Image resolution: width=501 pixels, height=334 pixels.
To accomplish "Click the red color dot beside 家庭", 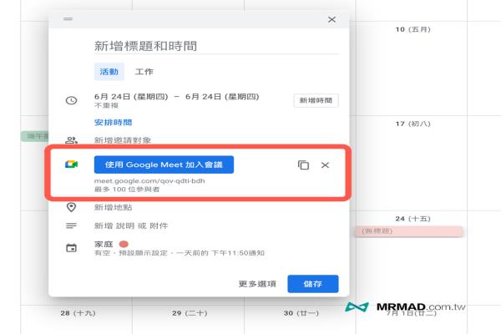I will pos(124,244).
